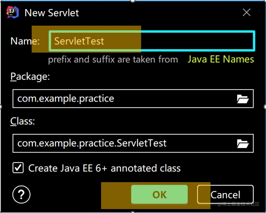Click the 'Class:' label
This screenshot has height=213, width=266.
pos(23,121)
